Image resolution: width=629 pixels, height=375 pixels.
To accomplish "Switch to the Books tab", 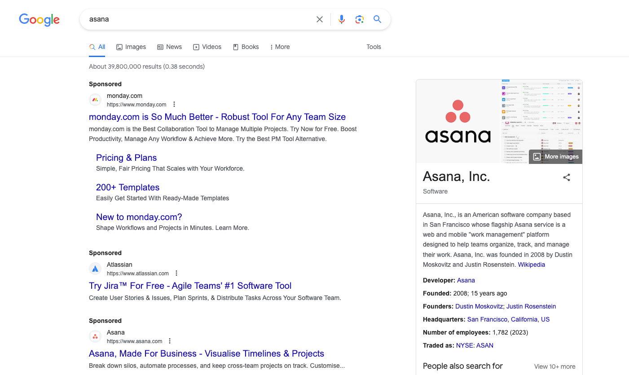I will pyautogui.click(x=246, y=47).
